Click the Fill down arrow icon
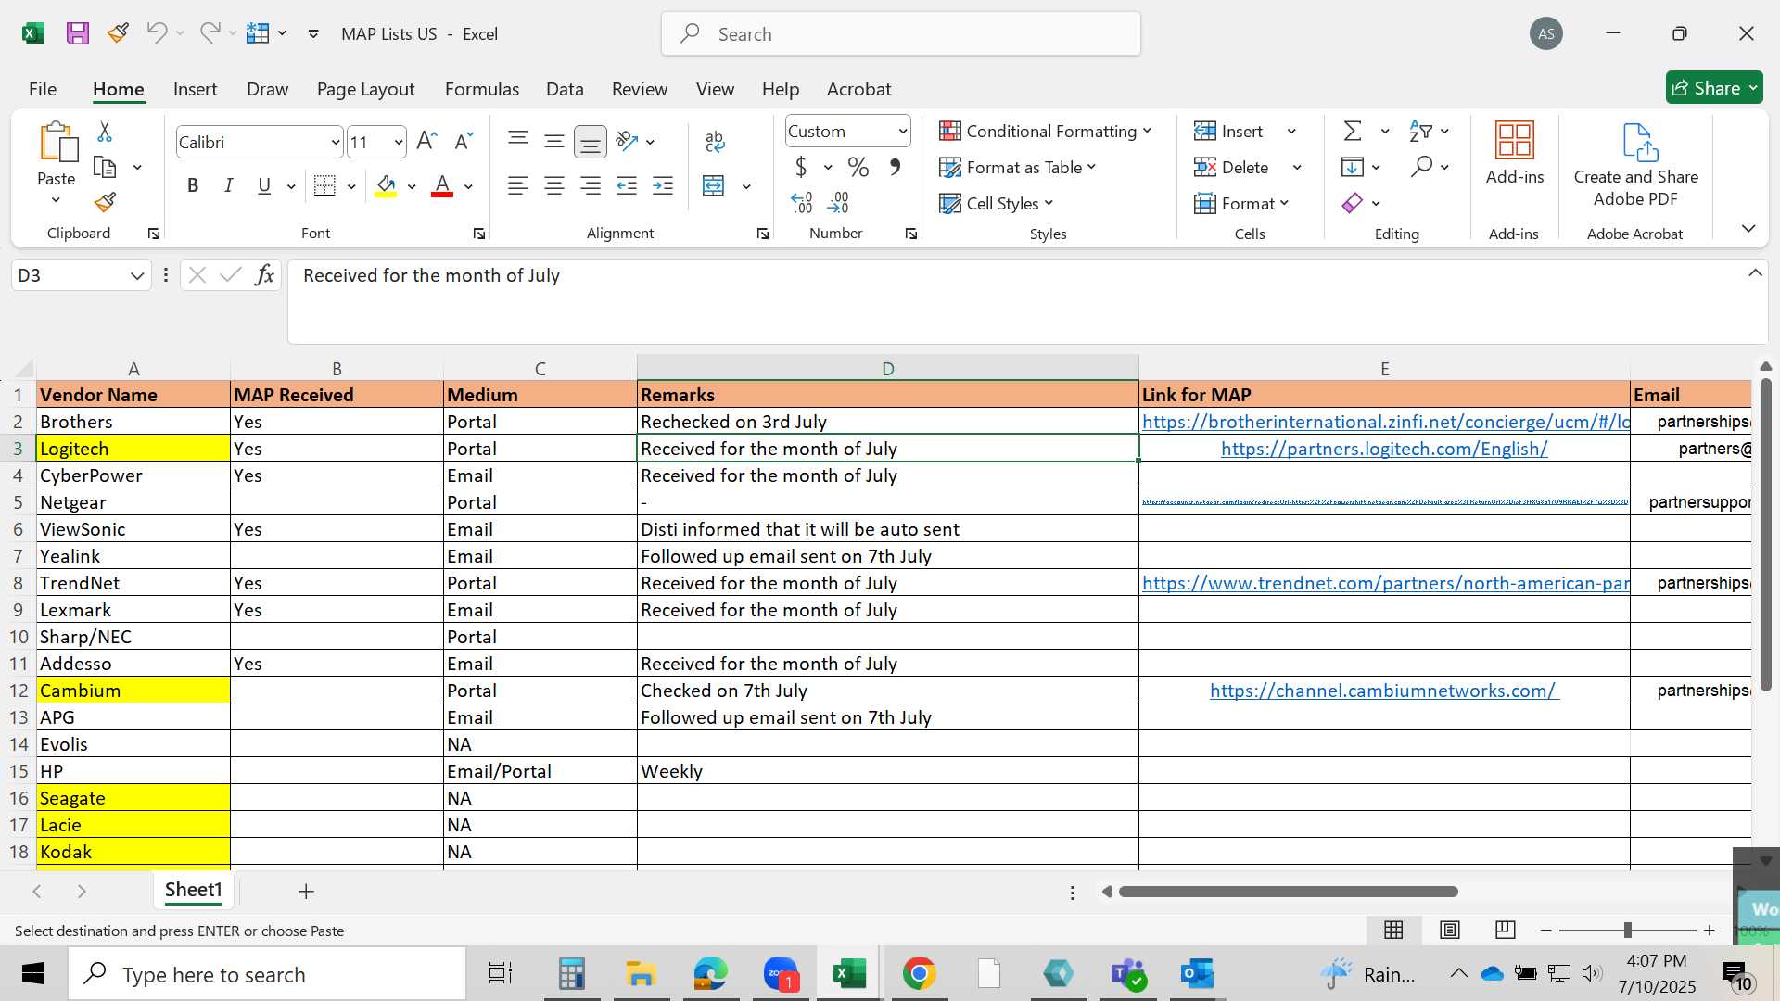Image resolution: width=1780 pixels, height=1001 pixels. 1353,167
